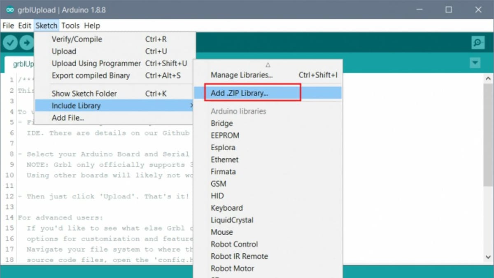The height and width of the screenshot is (278, 494).
Task: Include the EEPROM library
Action: pos(268,135)
